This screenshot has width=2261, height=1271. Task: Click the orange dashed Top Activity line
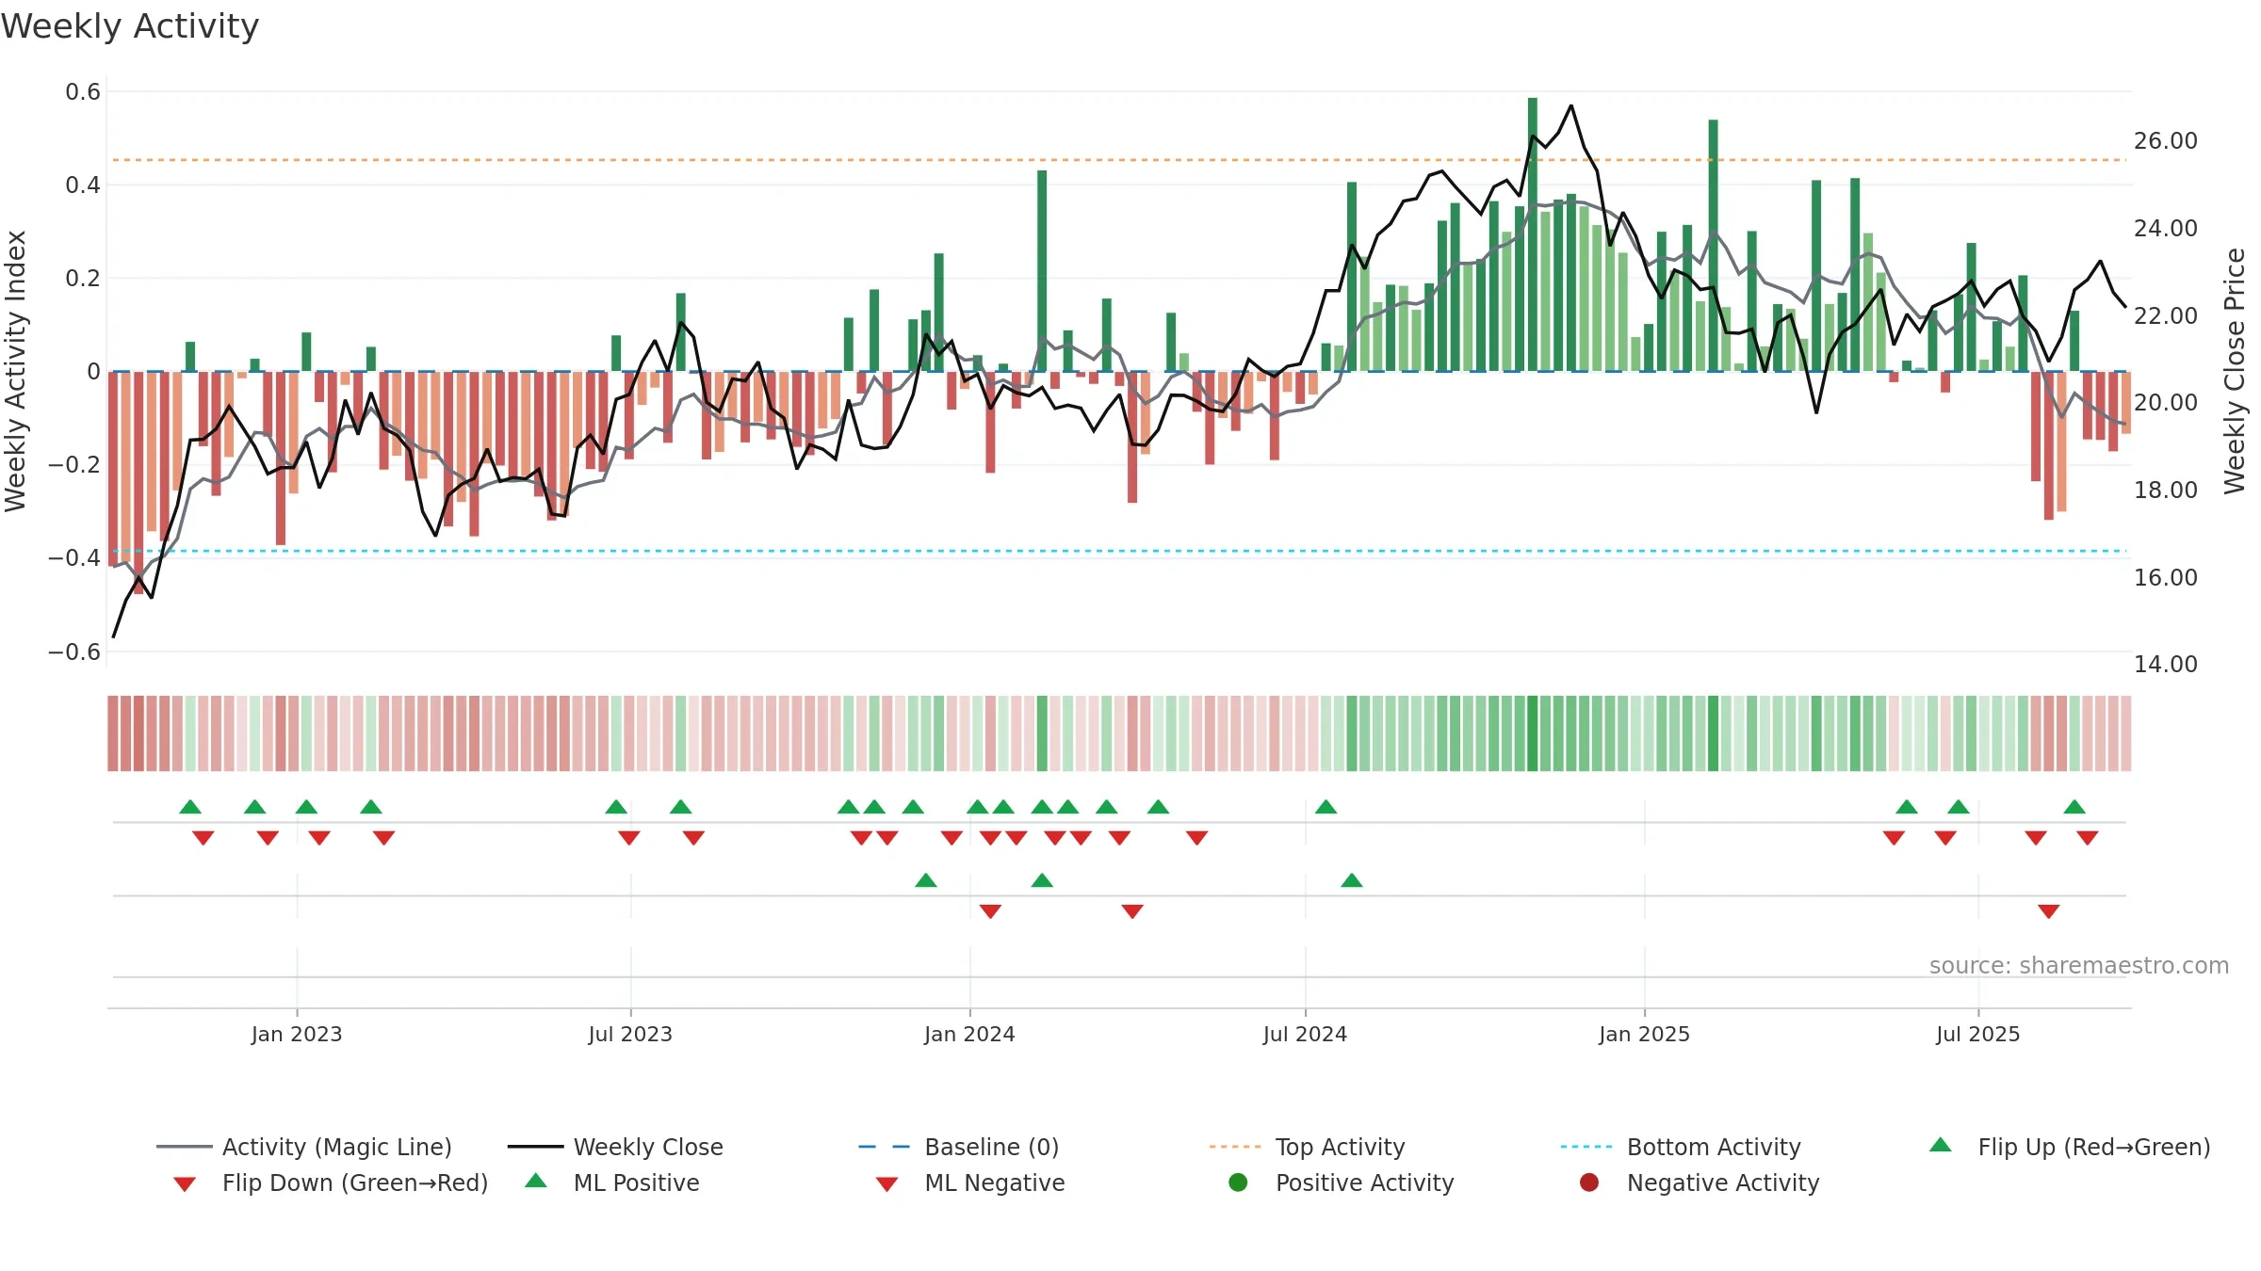coord(1119,160)
